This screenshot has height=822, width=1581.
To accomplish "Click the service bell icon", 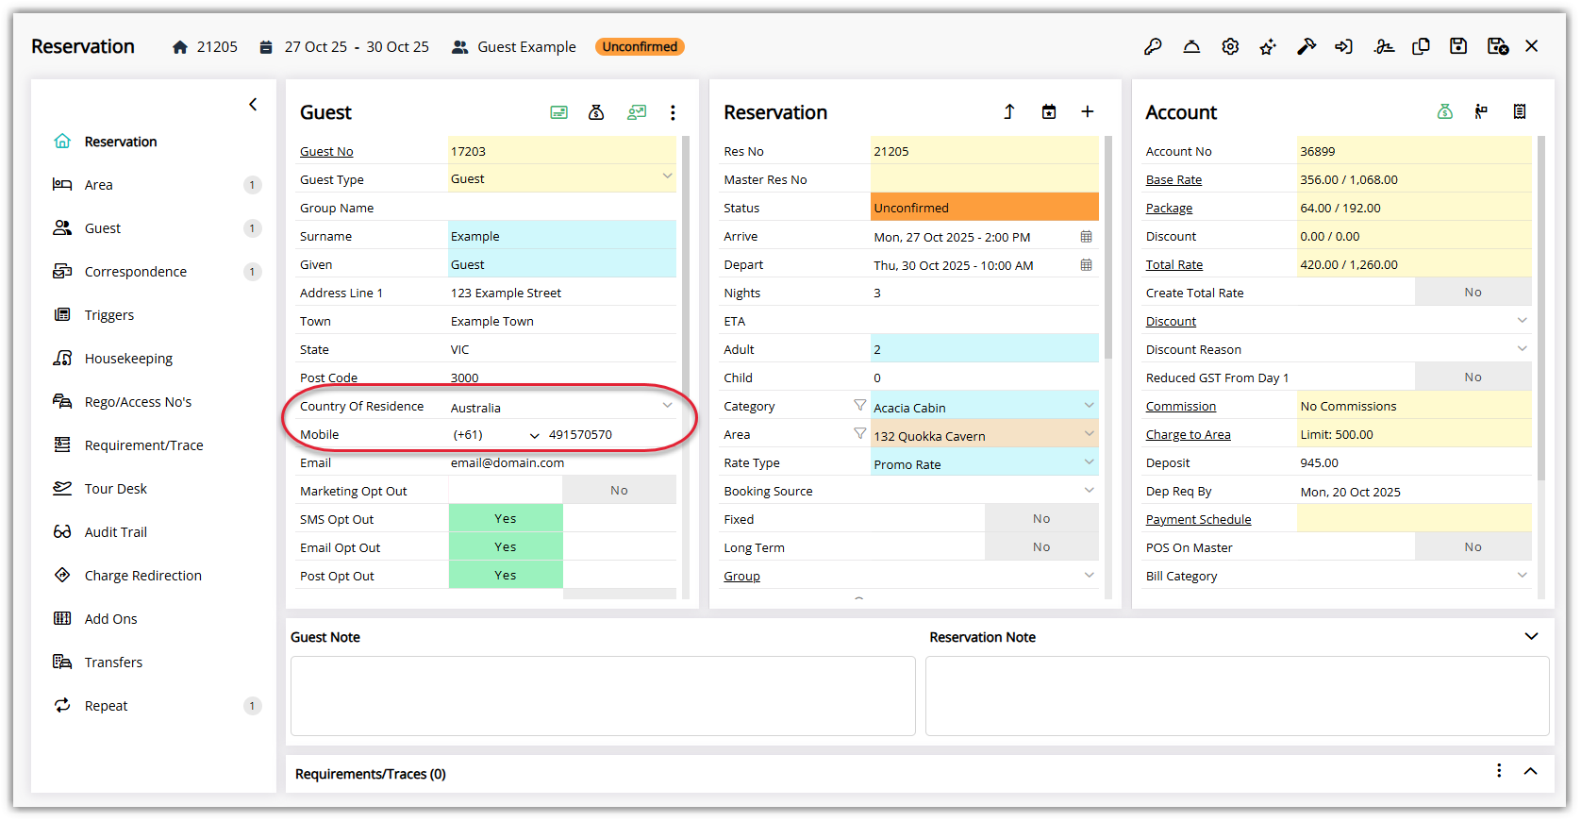I will click(x=1191, y=46).
